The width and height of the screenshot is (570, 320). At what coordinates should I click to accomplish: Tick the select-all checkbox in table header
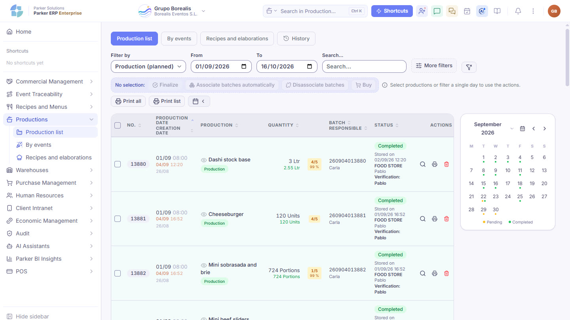(118, 125)
